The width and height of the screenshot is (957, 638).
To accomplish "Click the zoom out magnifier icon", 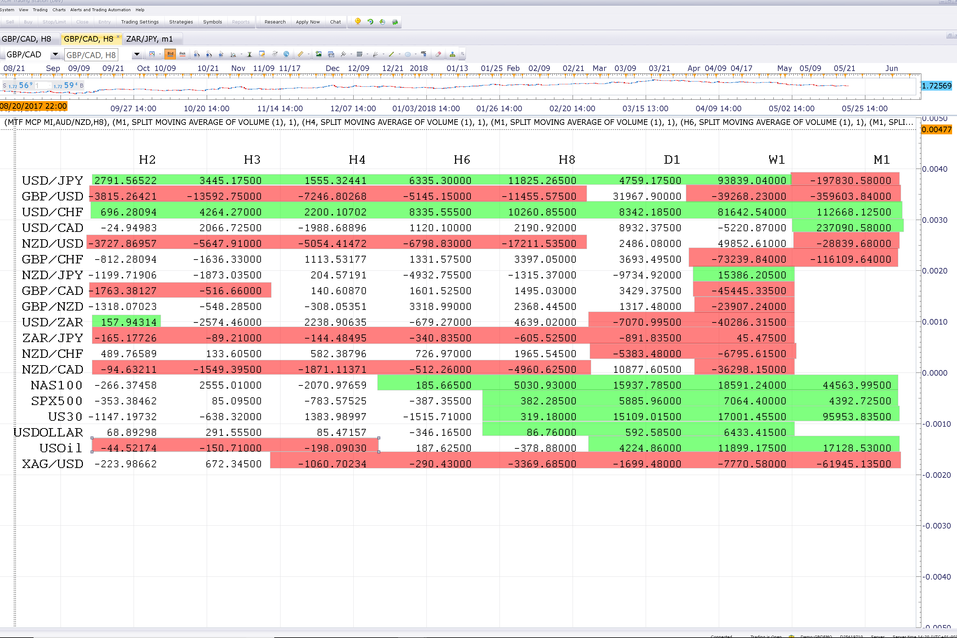I will 209,54.
